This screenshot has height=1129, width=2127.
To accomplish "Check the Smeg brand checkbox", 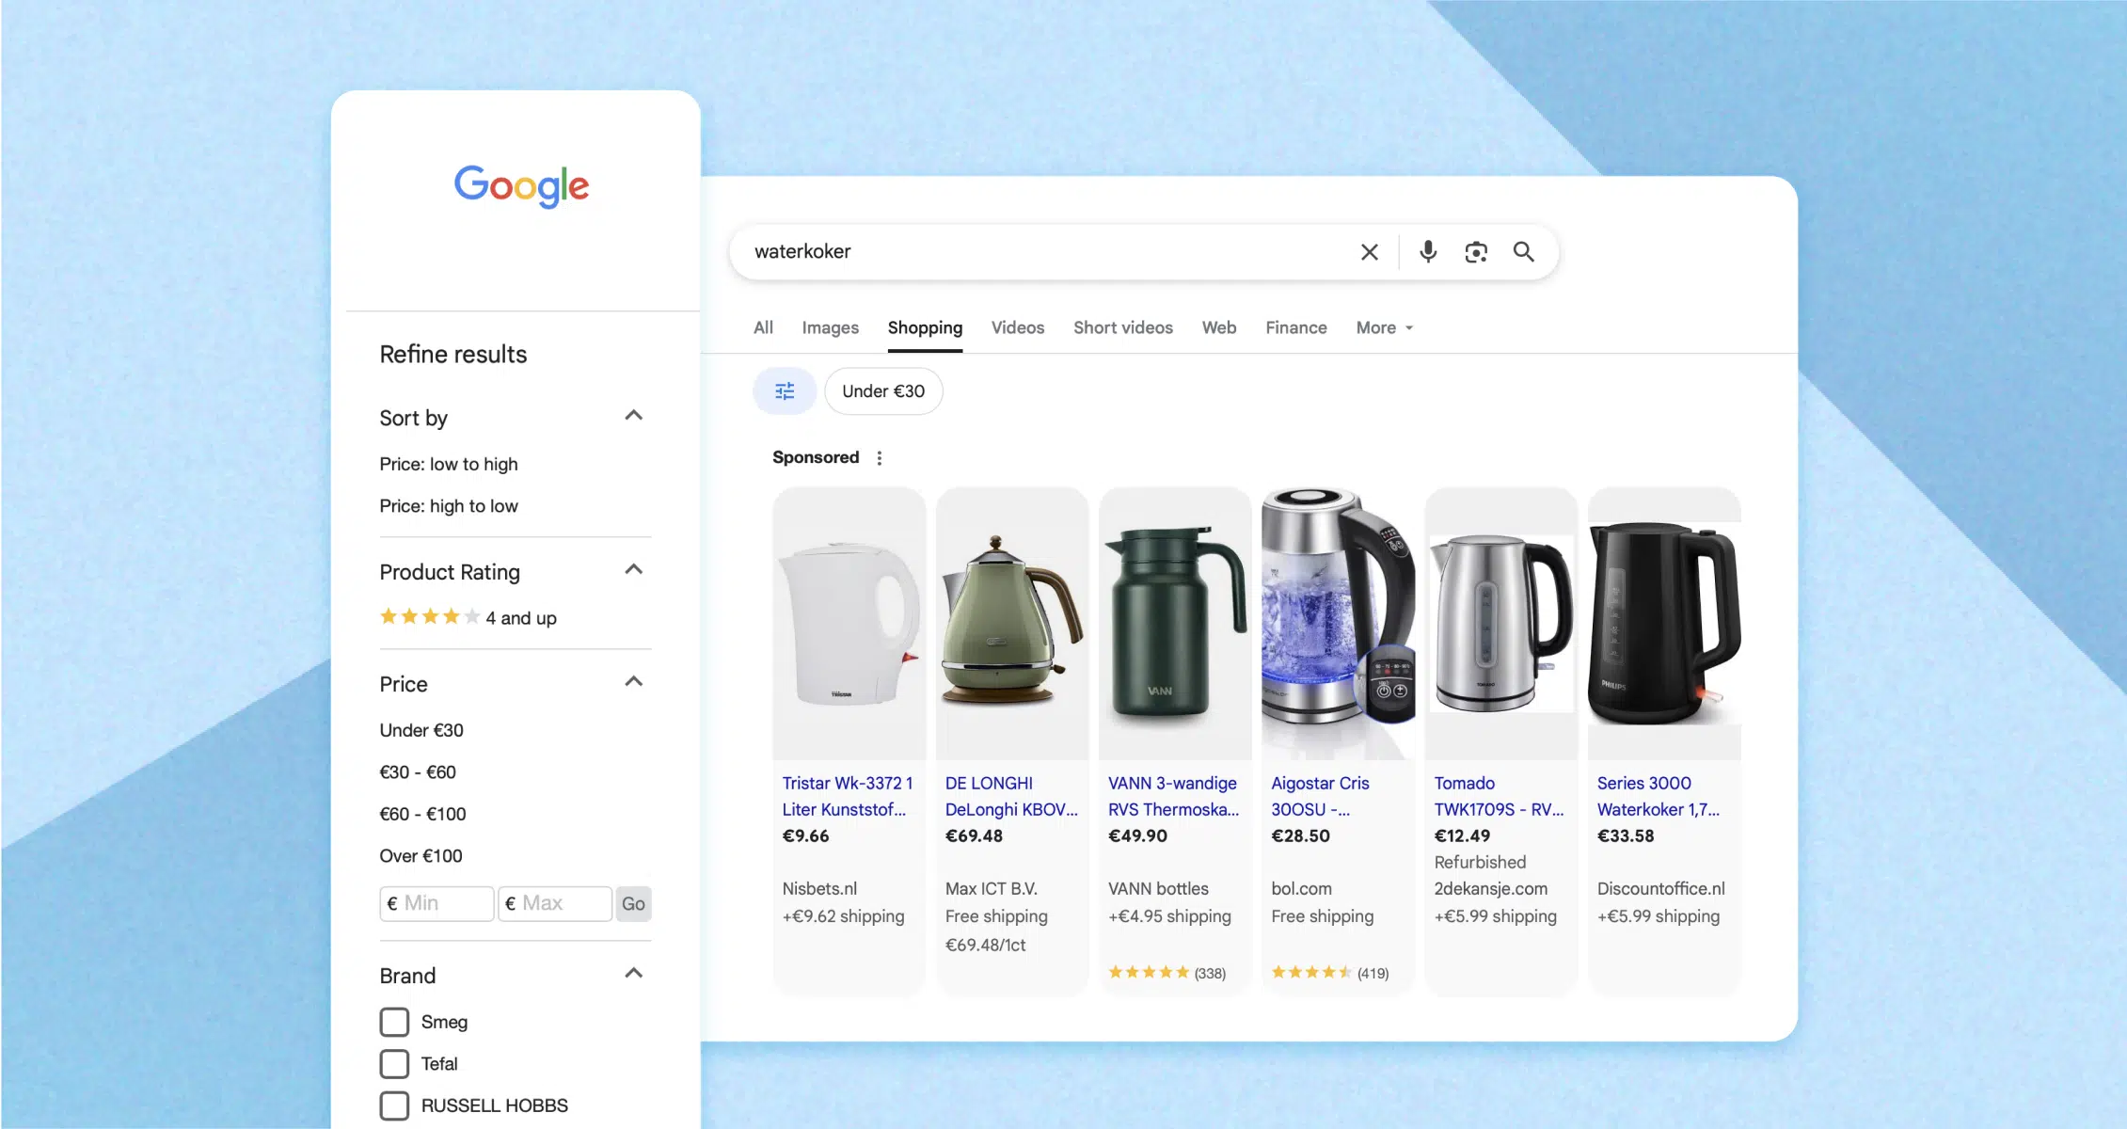I will tap(394, 1022).
